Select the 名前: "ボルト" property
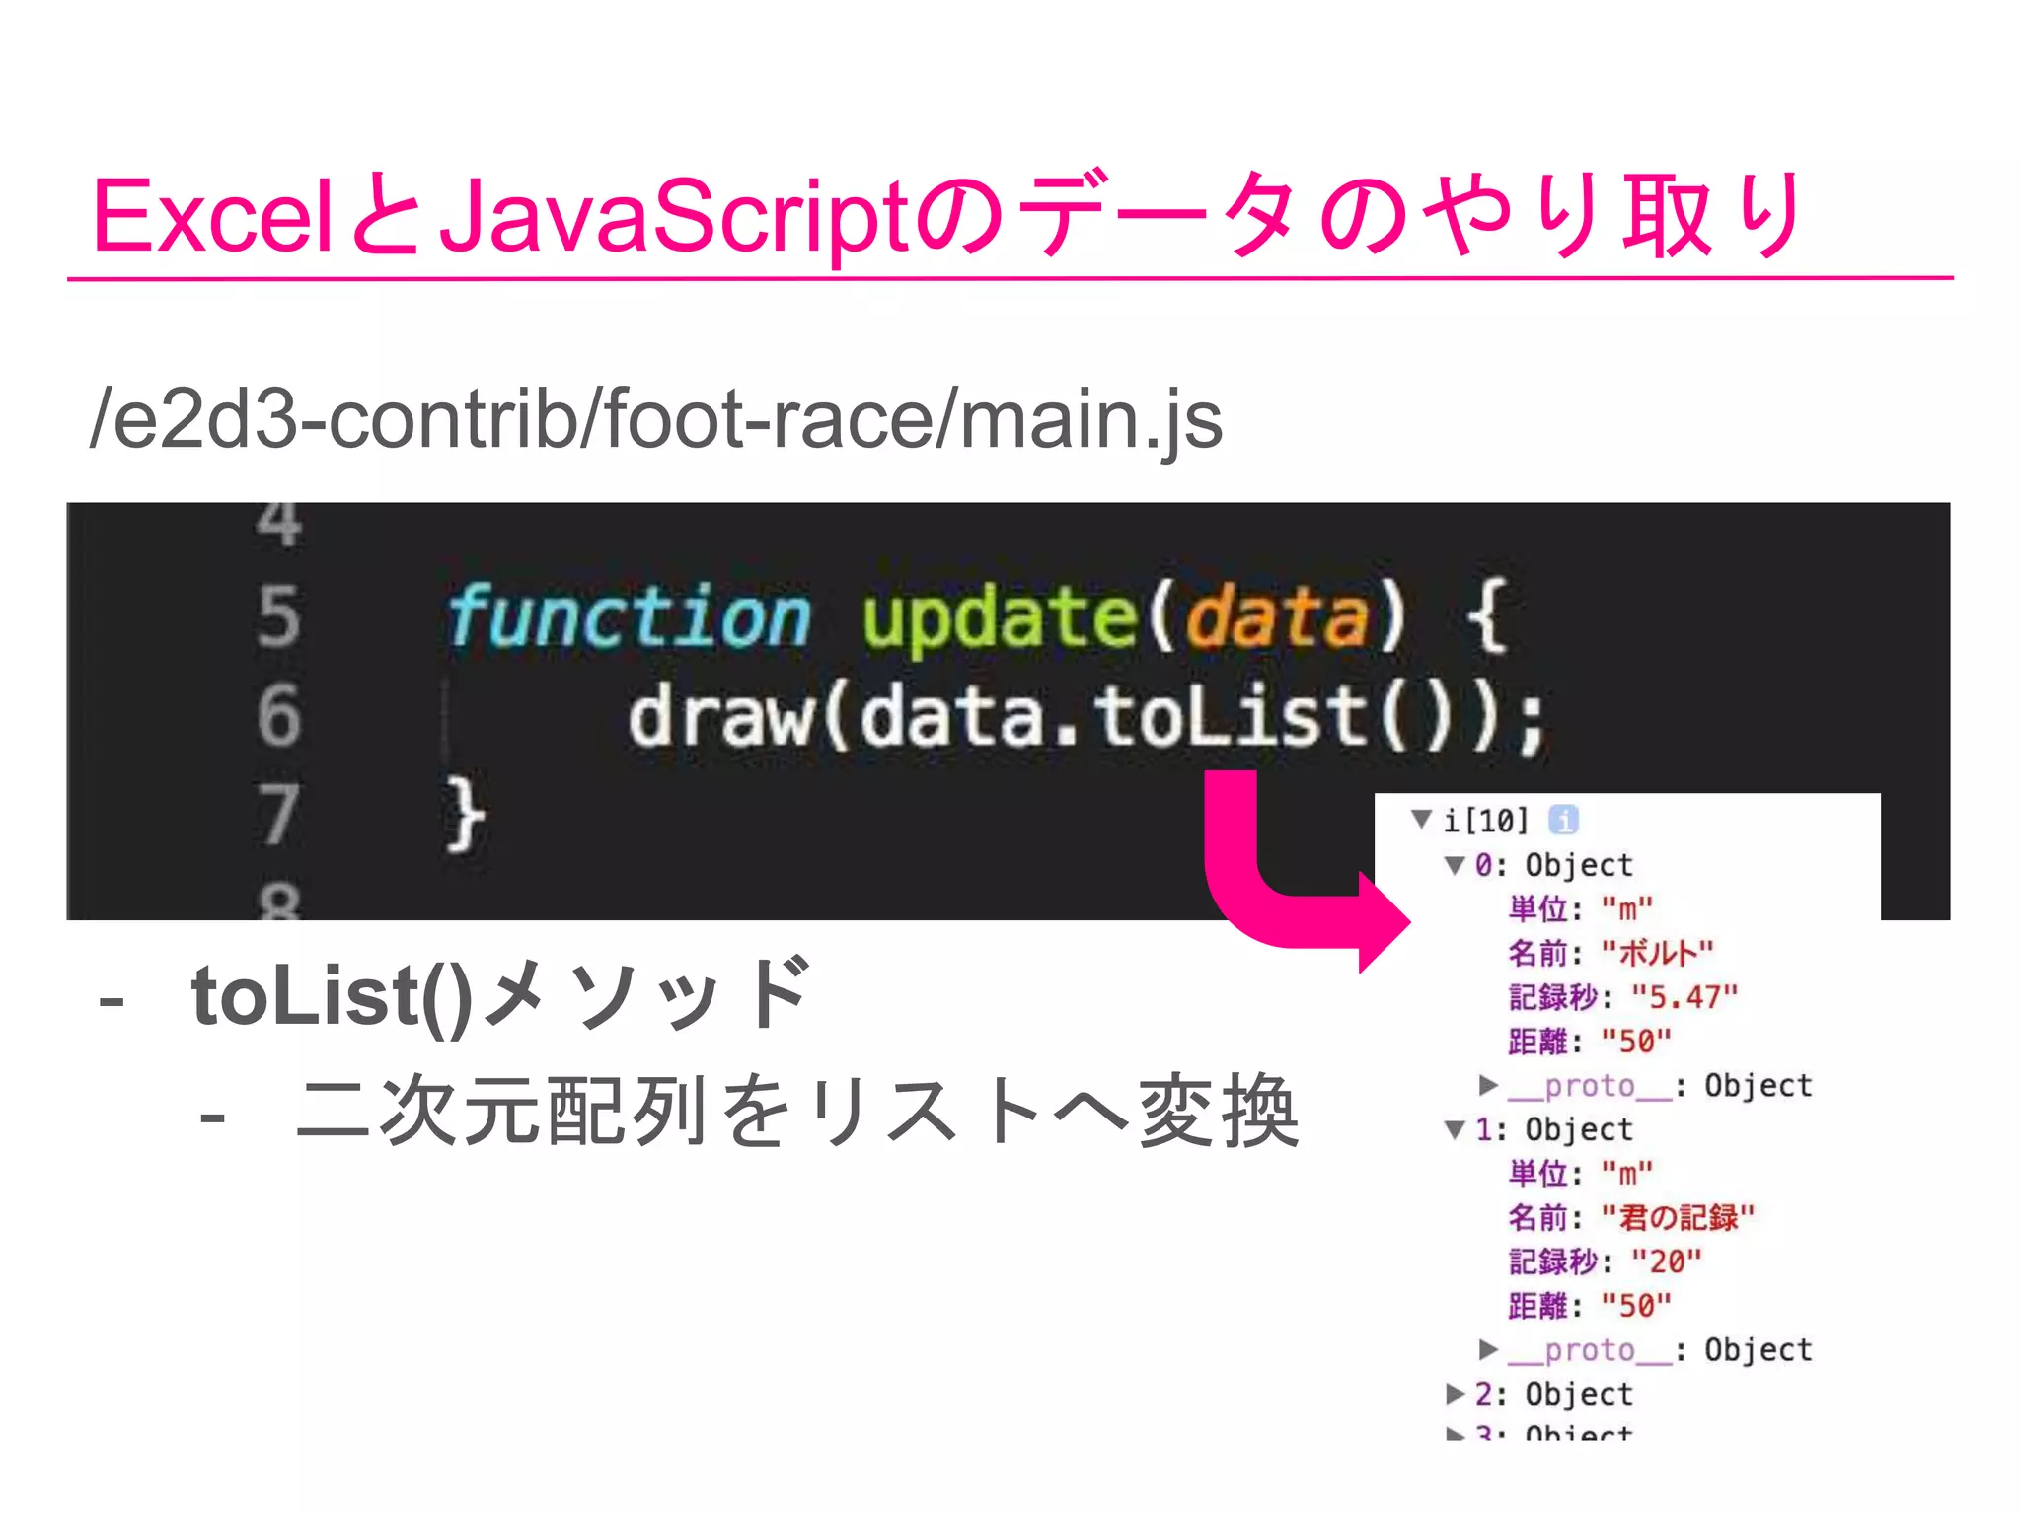The width and height of the screenshot is (2021, 1515). [1610, 953]
